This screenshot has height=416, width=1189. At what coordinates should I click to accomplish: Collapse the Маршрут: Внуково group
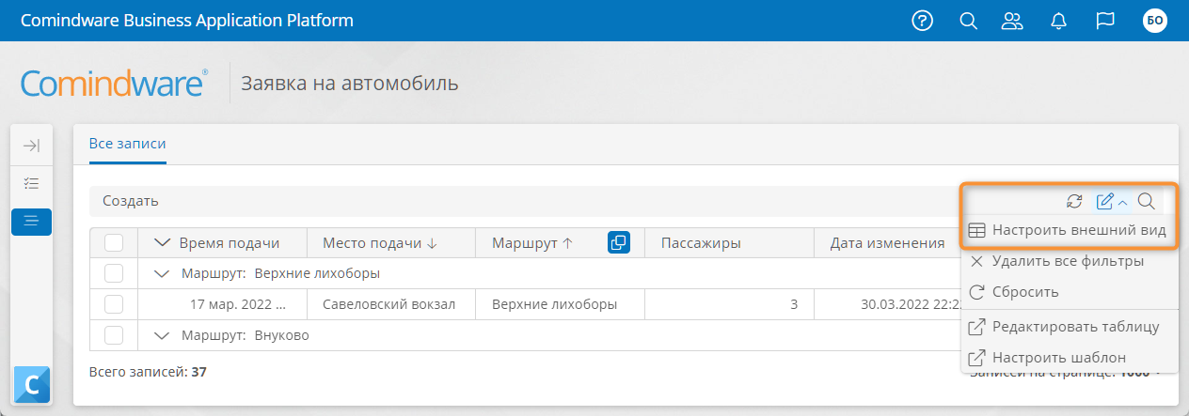tap(161, 334)
